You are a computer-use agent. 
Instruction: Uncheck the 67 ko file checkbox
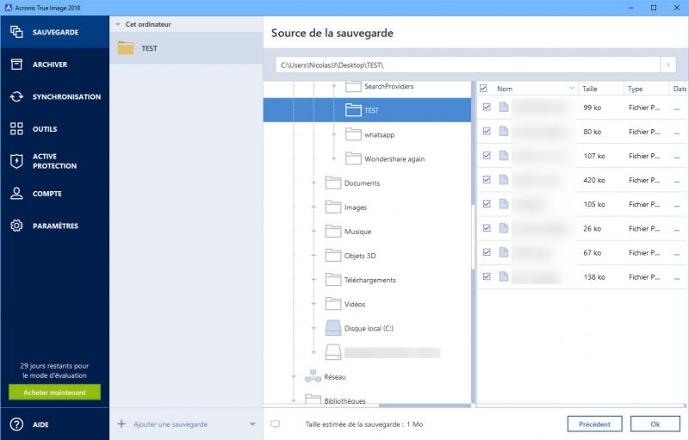tap(487, 251)
